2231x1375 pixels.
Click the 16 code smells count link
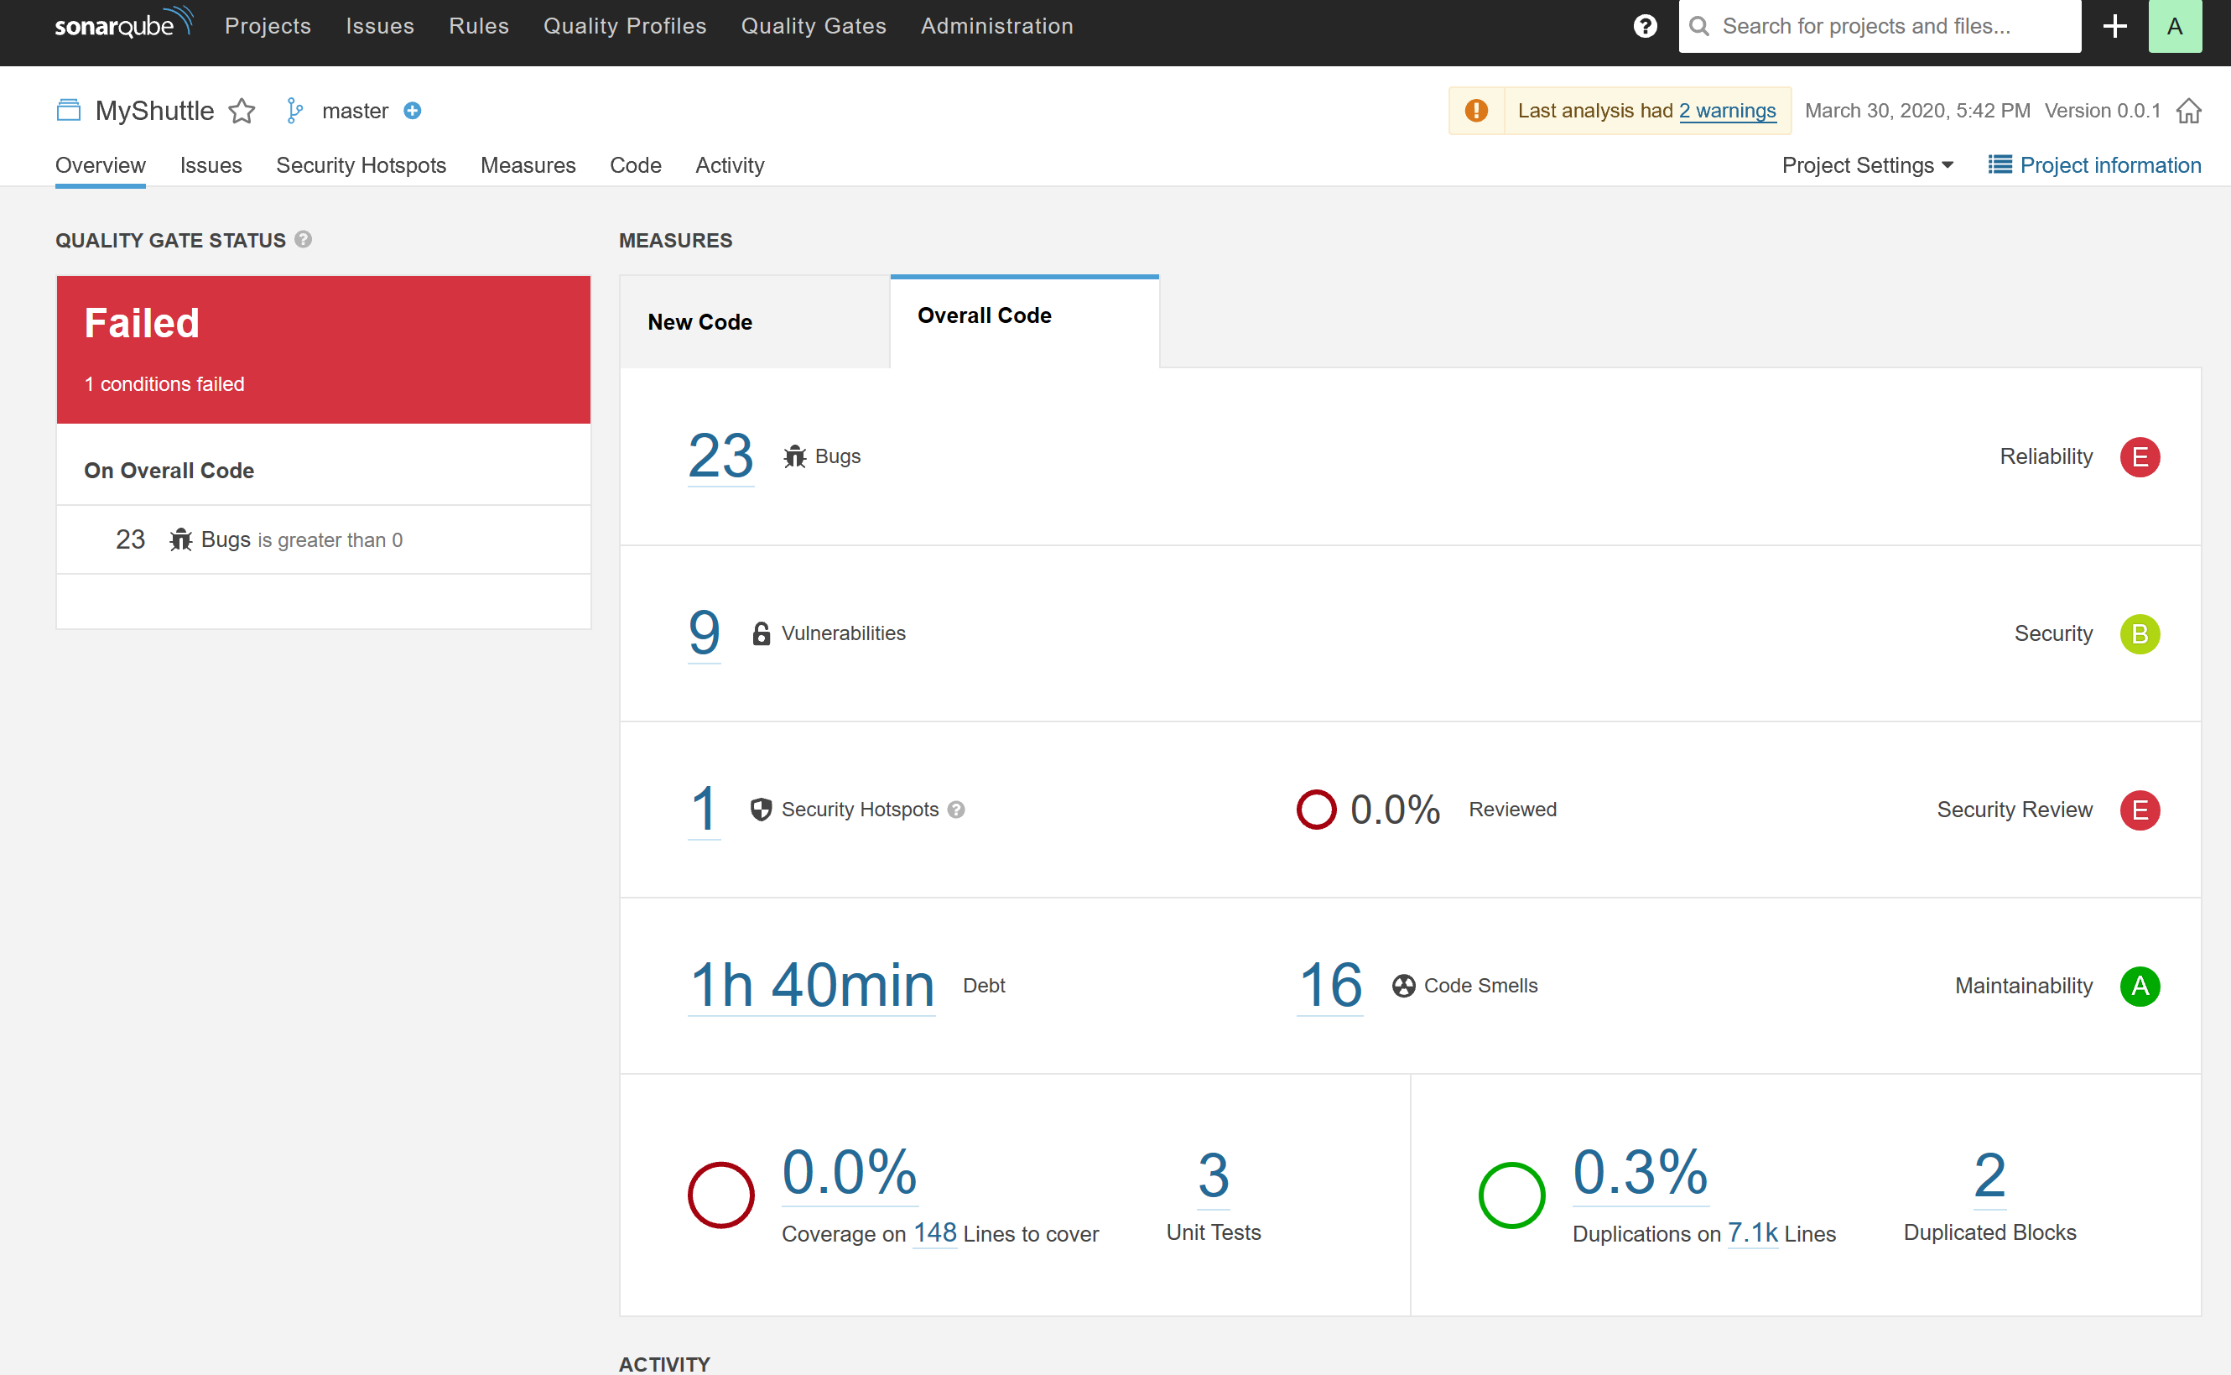(x=1330, y=985)
